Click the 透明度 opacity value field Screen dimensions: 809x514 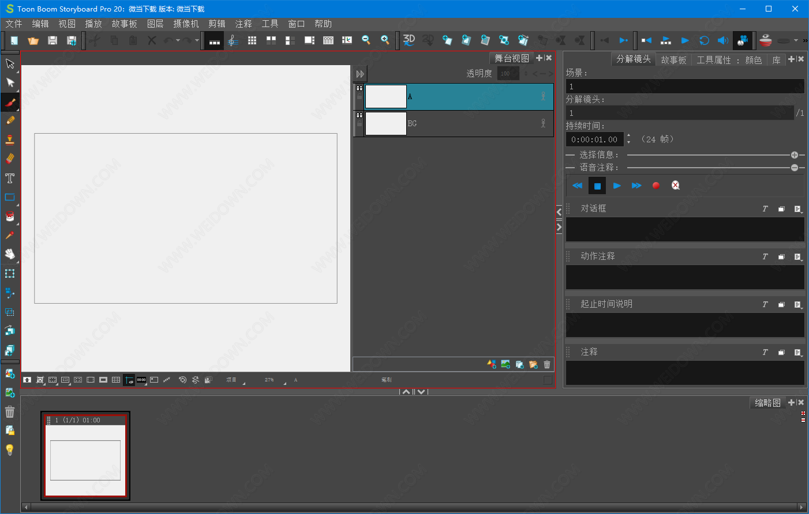pos(508,73)
